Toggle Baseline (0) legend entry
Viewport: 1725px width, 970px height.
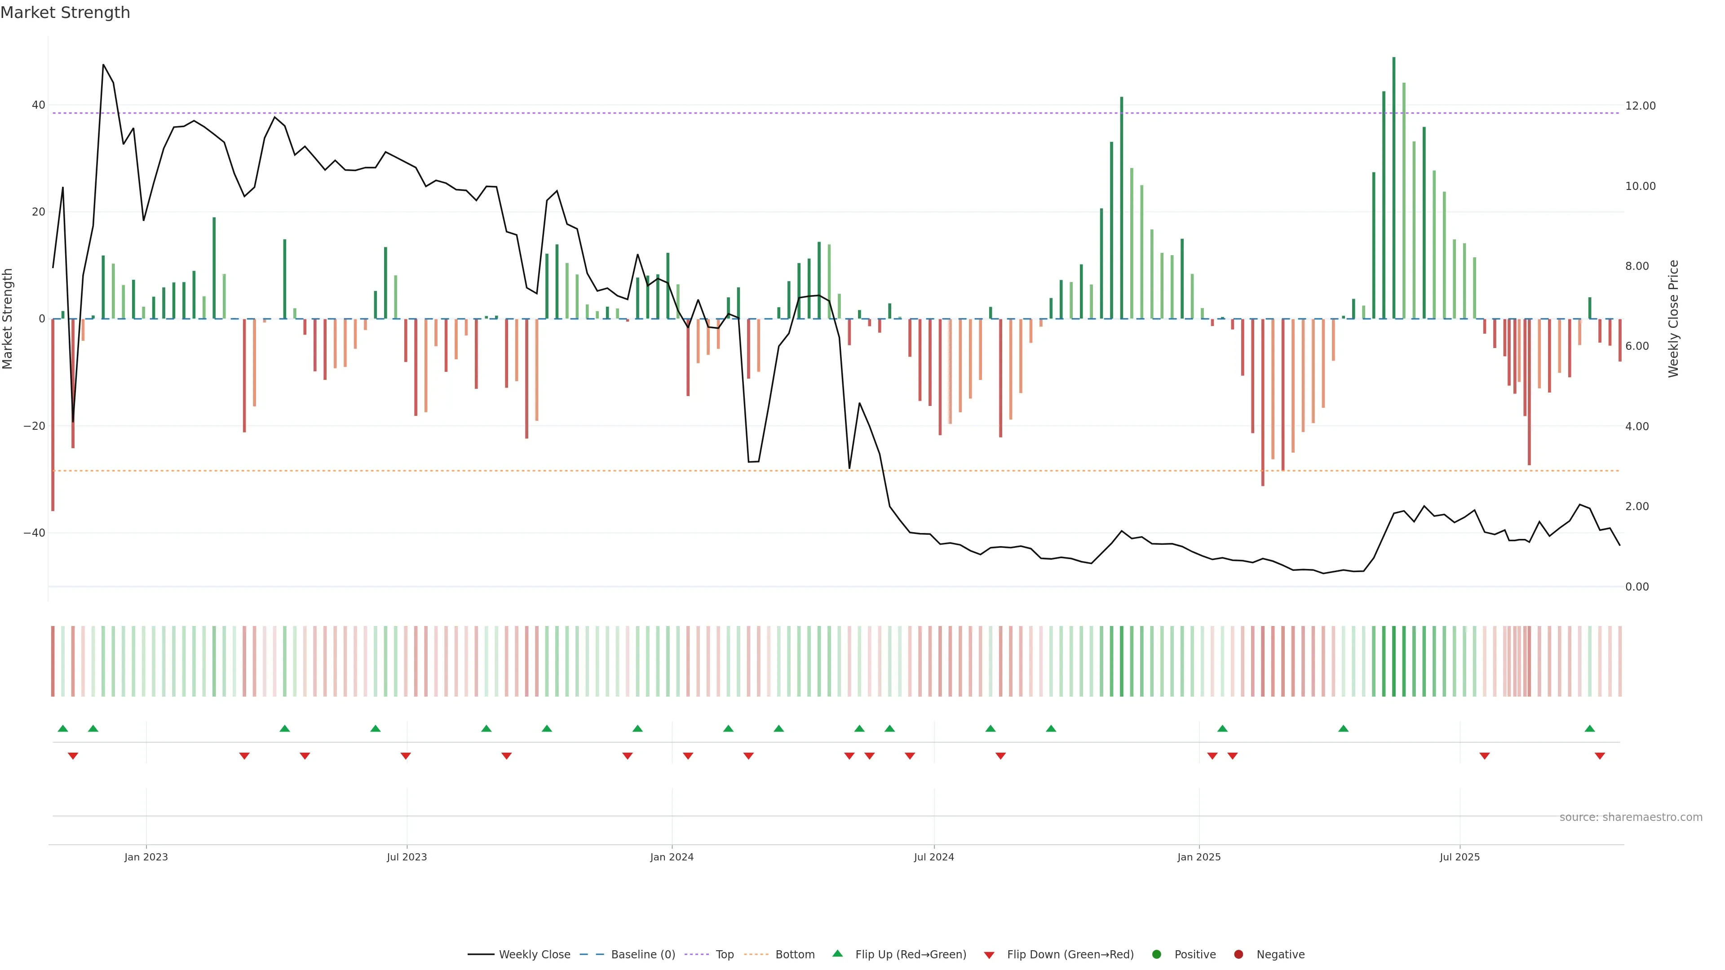point(642,955)
